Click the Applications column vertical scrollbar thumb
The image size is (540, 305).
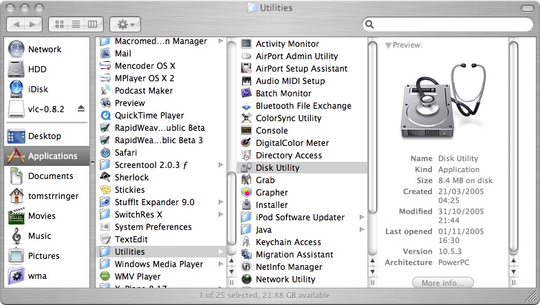coord(231,209)
